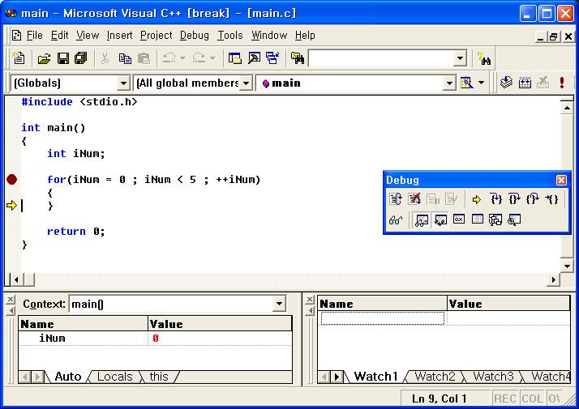Click the iNum row in the Auto pane

[155, 339]
